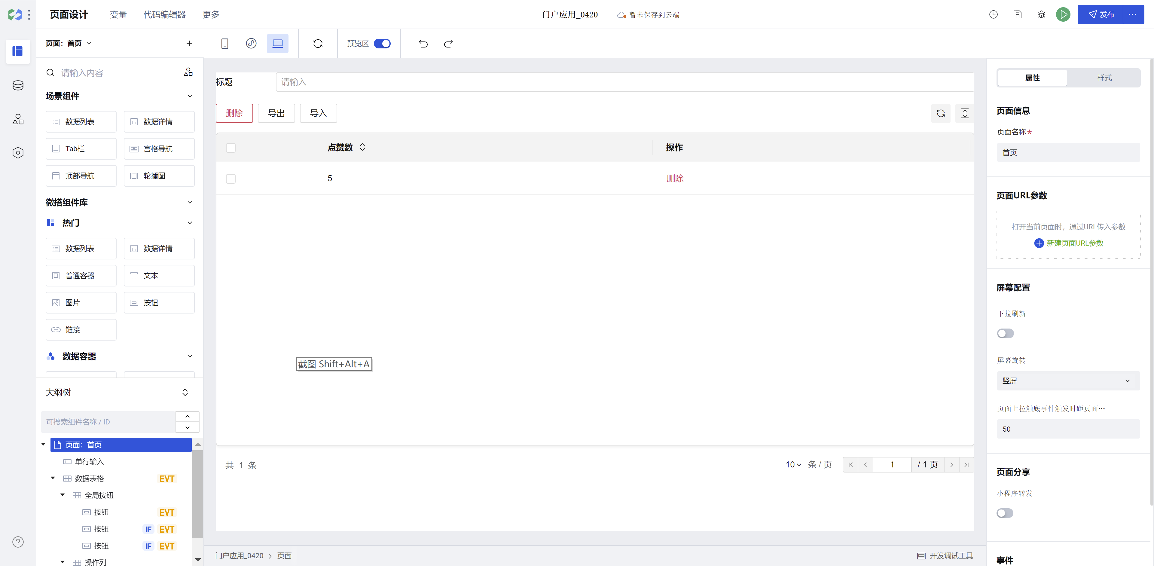1154x566 pixels.
Task: Collapse the 数据容器 group
Action: click(x=190, y=356)
